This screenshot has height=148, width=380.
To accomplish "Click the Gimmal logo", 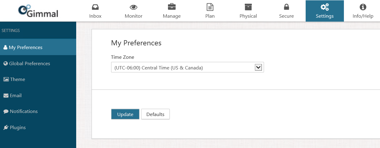I will [38, 11].
